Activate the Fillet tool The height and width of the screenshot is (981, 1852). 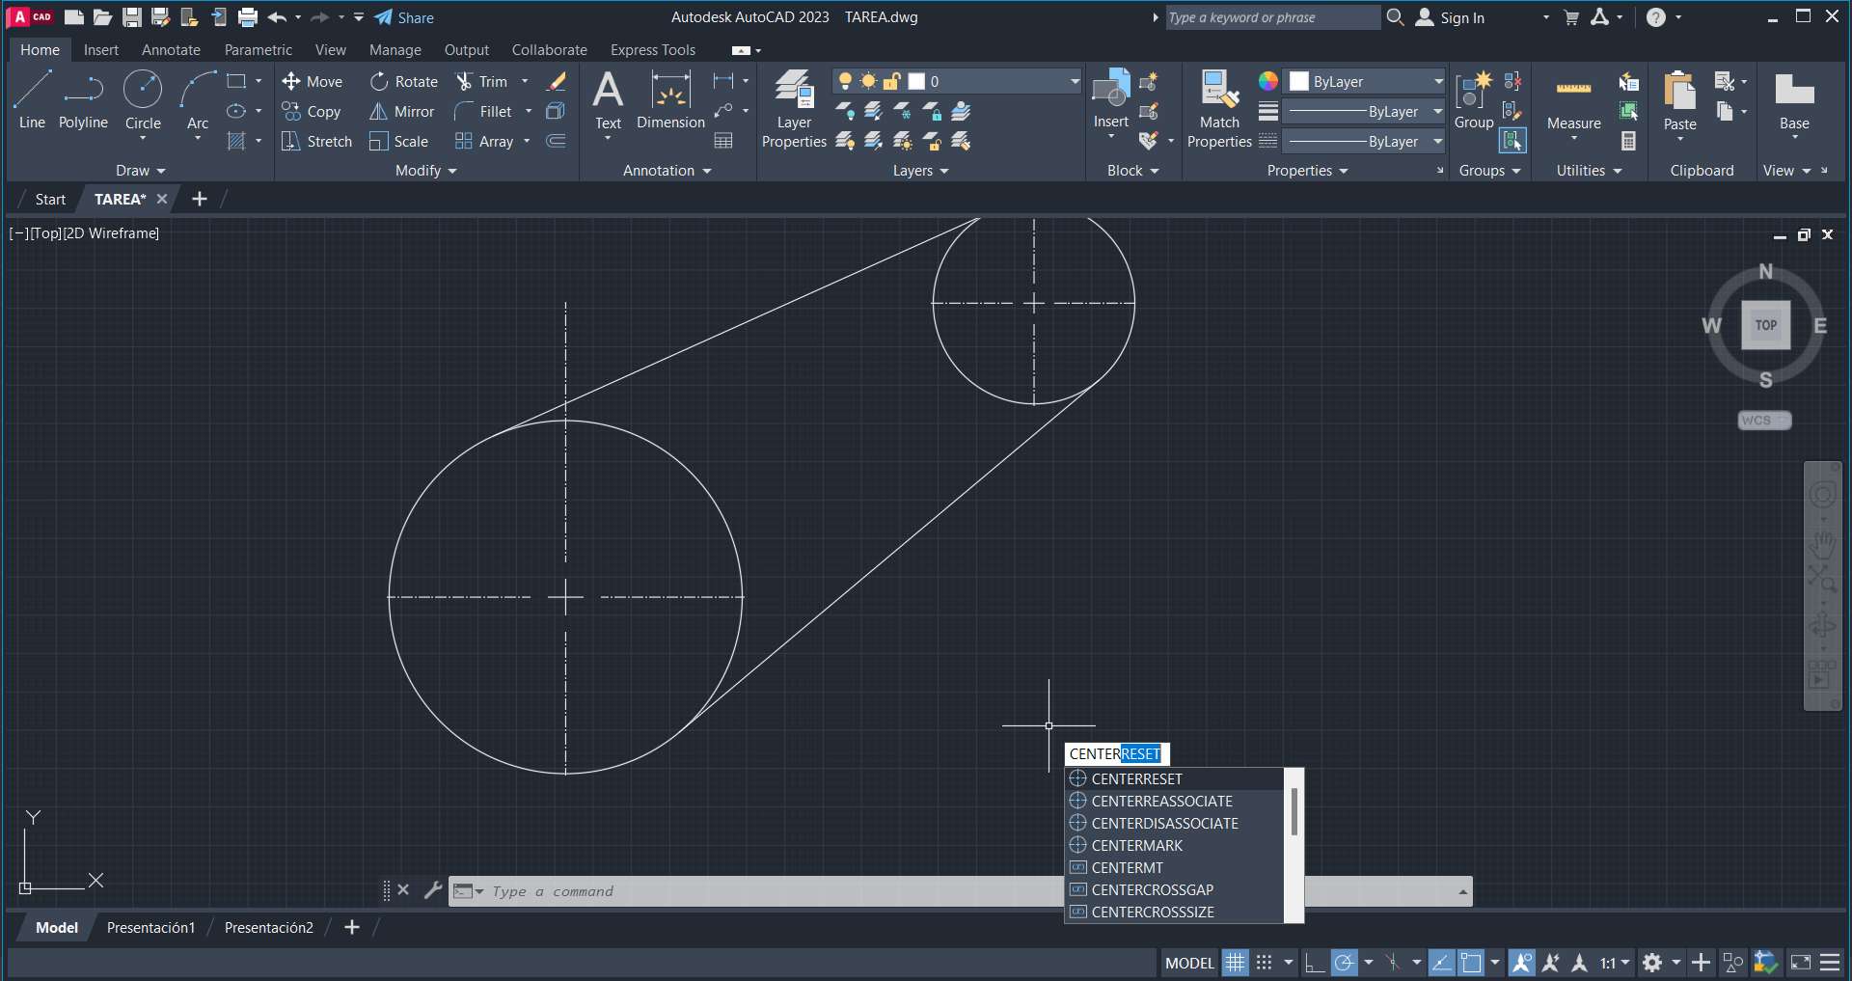483,112
